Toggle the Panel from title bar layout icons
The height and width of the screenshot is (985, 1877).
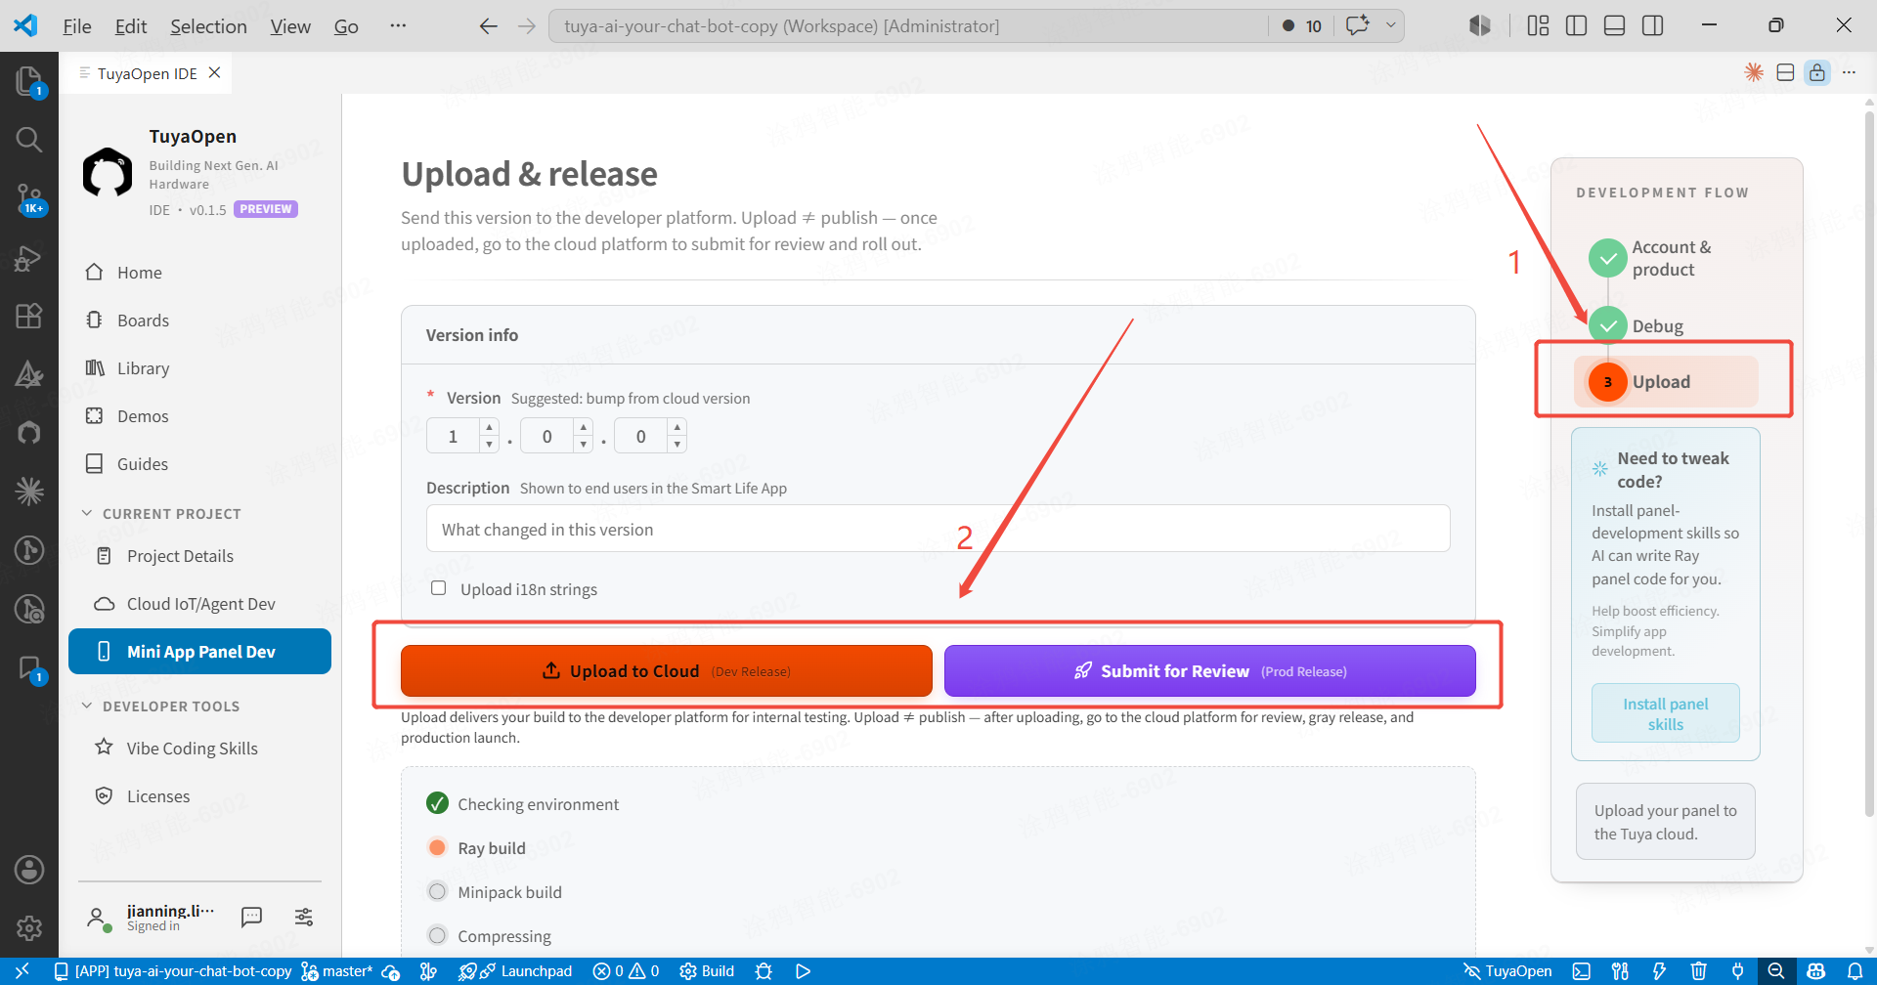(x=1614, y=26)
